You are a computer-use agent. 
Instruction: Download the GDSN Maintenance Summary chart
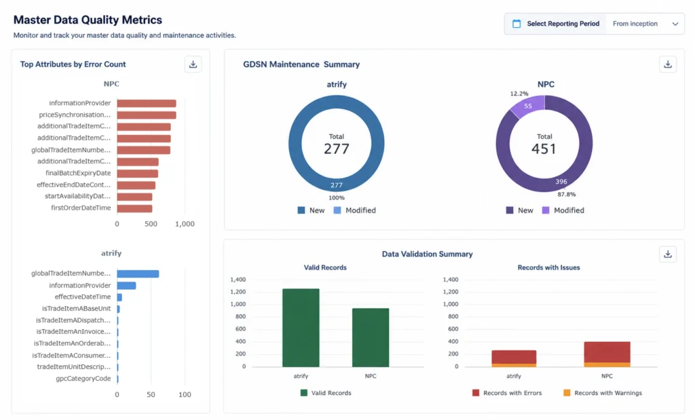point(668,64)
